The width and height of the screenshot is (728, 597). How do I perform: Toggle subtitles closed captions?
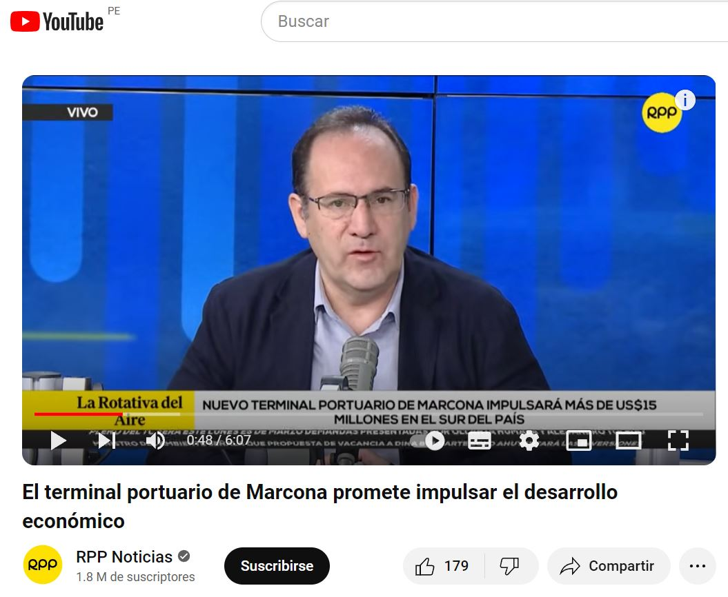(x=480, y=441)
